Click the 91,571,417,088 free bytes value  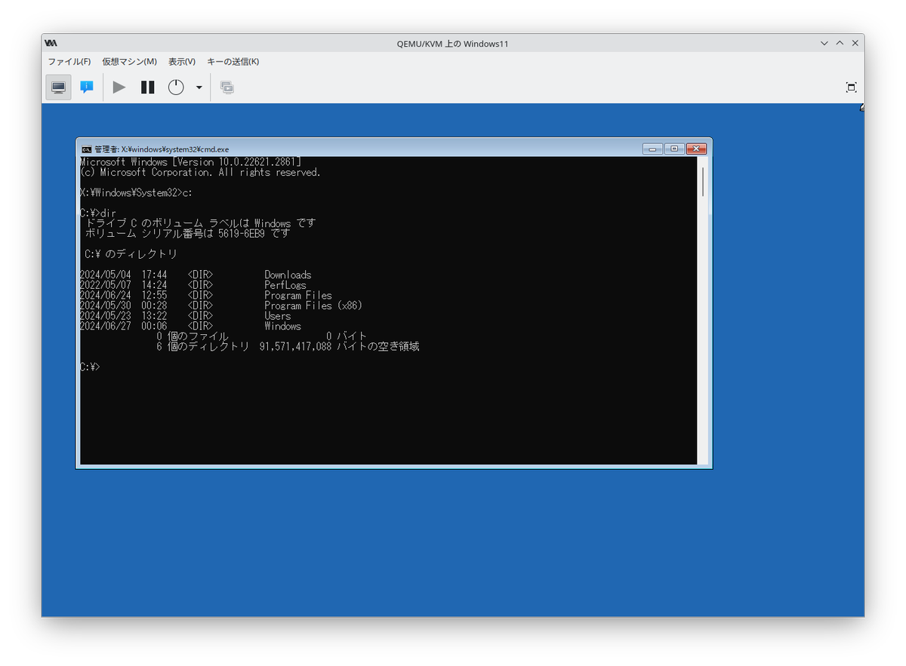point(295,347)
